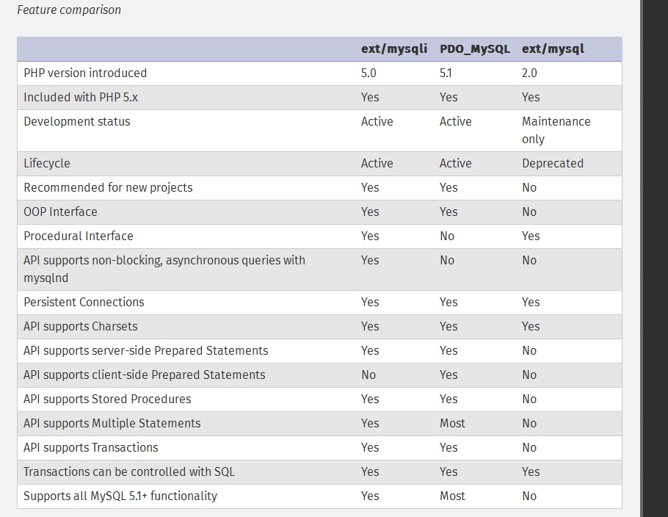
Task: Click the 'OOP Interface' row label
Action: (x=60, y=212)
